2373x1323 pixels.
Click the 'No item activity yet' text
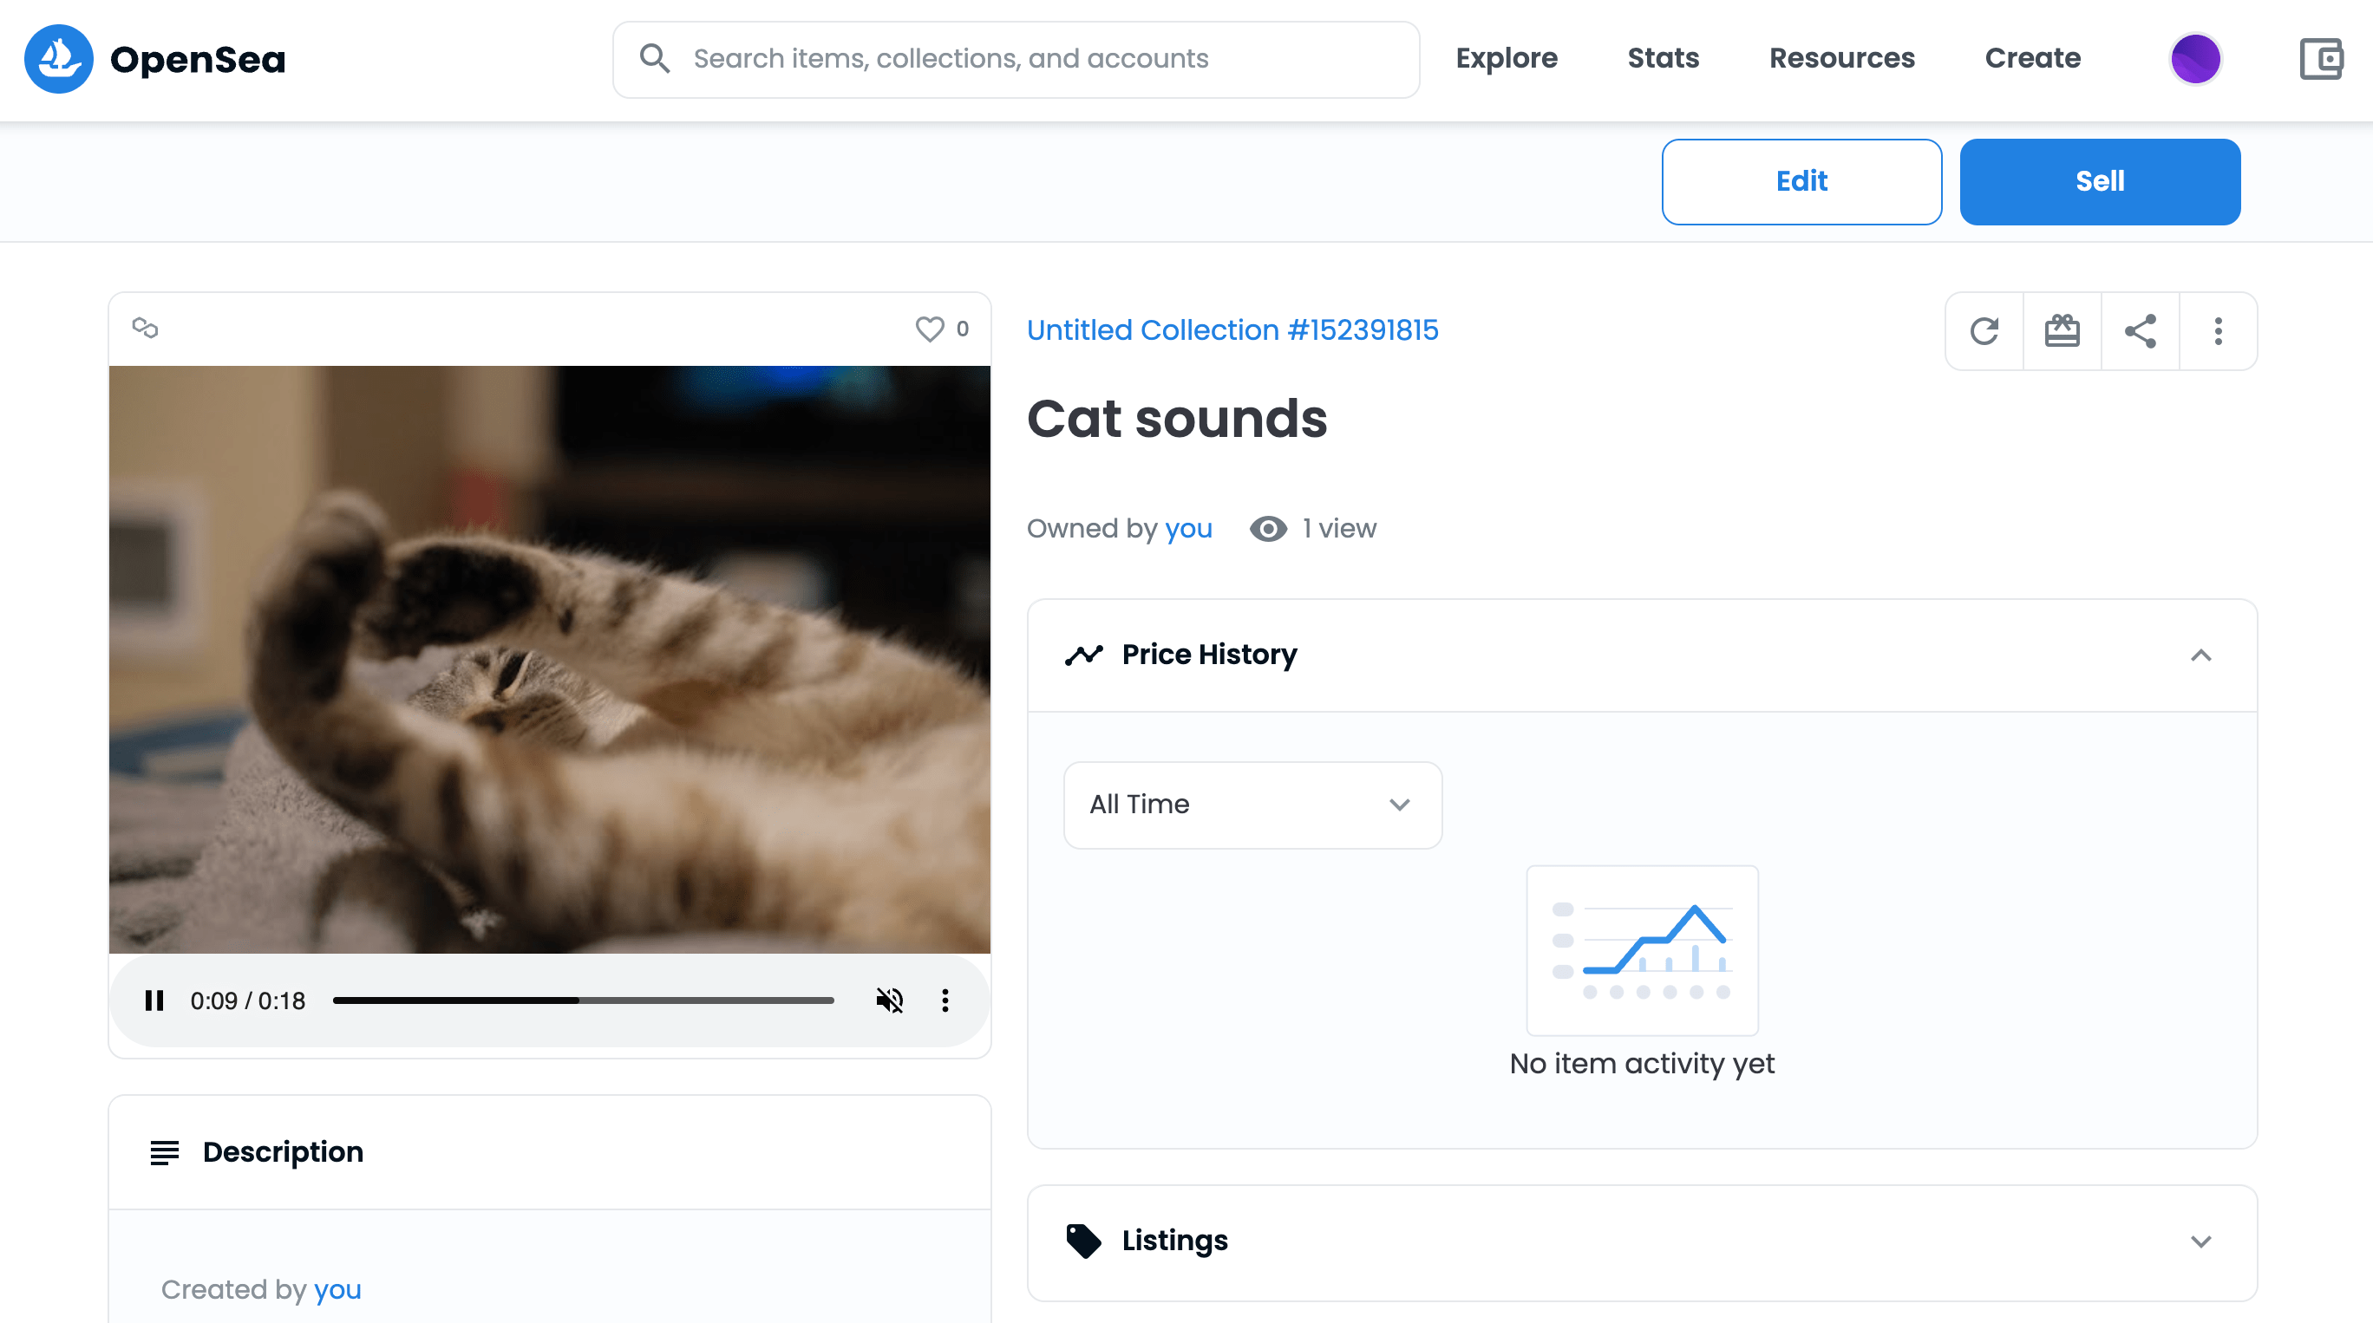coord(1642,1064)
